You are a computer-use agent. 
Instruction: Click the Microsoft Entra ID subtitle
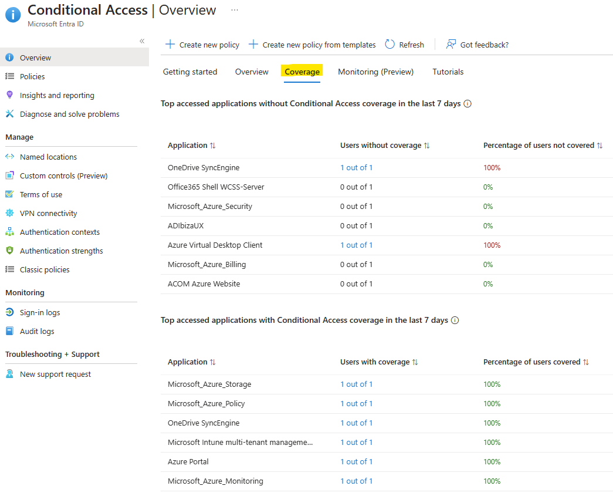[x=56, y=24]
